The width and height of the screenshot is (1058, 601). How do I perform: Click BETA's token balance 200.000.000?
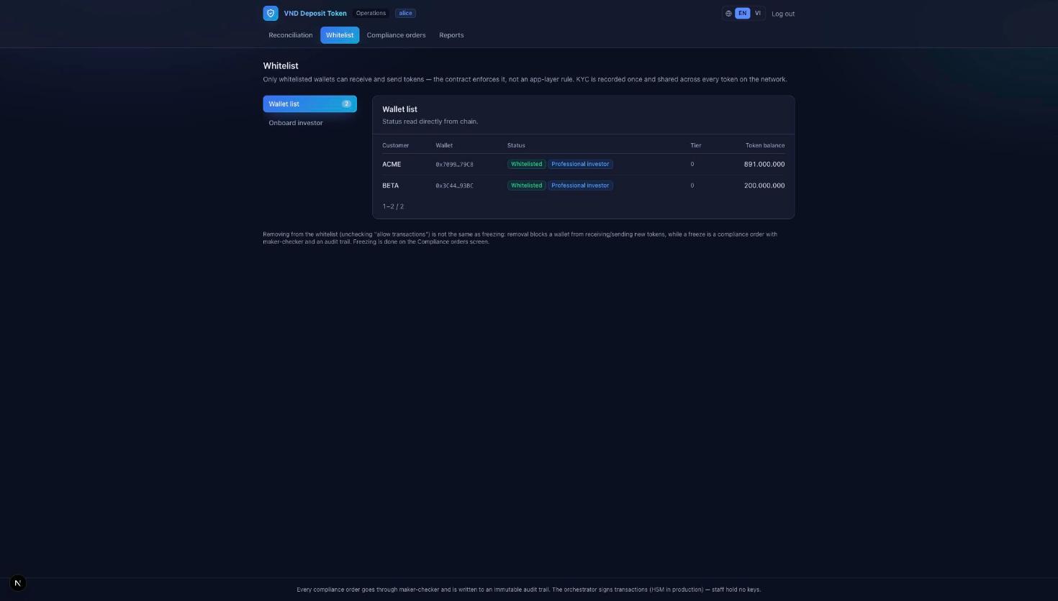pyautogui.click(x=764, y=185)
